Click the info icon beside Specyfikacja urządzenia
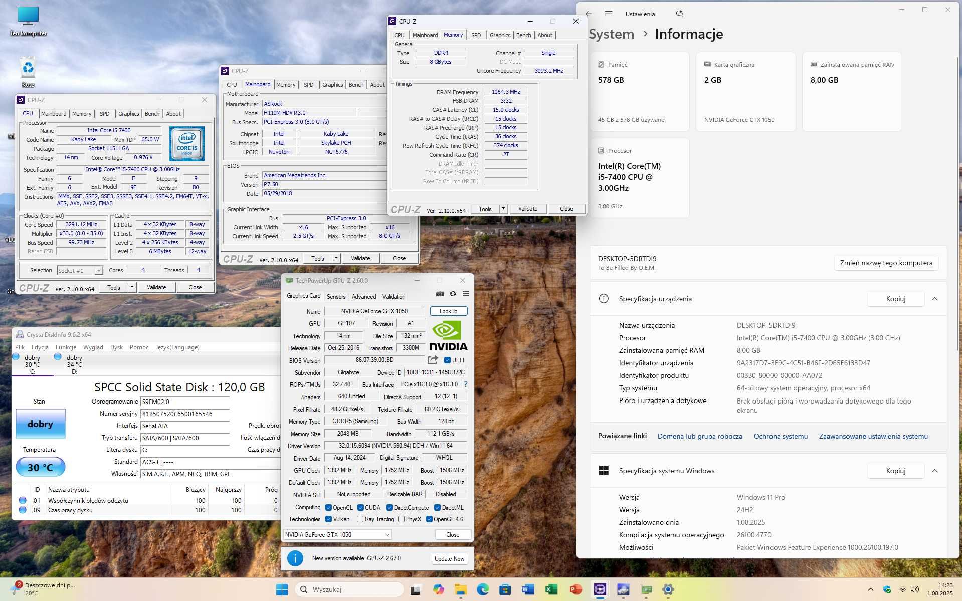962x601 pixels. (x=604, y=299)
